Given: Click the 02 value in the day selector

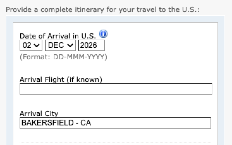Looking at the screenshot, I should pyautogui.click(x=27, y=46).
